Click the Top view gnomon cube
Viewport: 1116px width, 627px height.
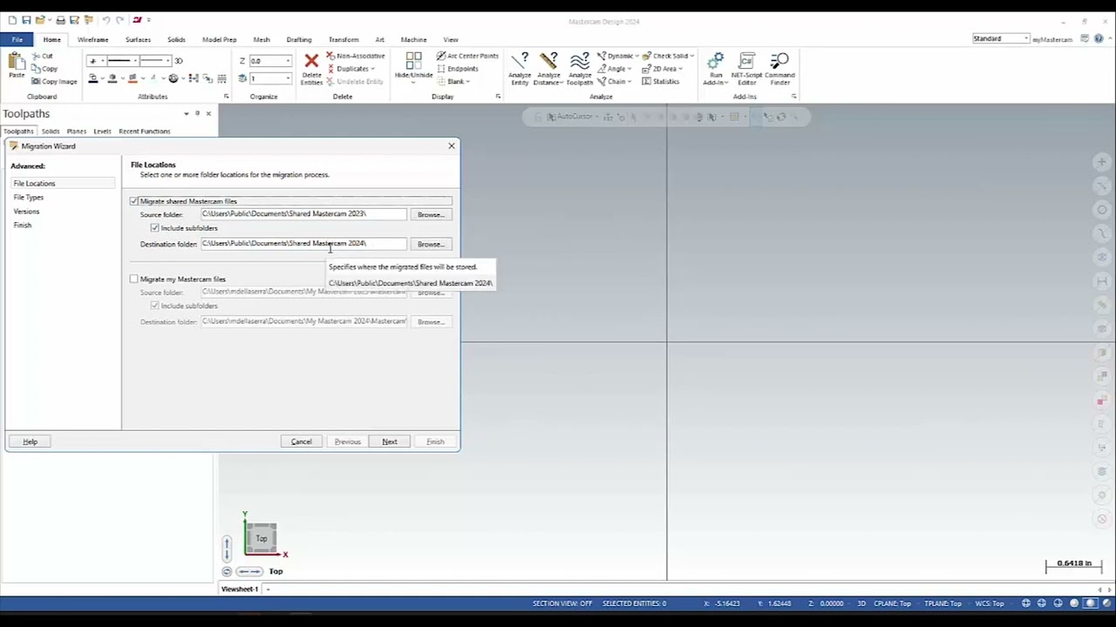pyautogui.click(x=261, y=538)
